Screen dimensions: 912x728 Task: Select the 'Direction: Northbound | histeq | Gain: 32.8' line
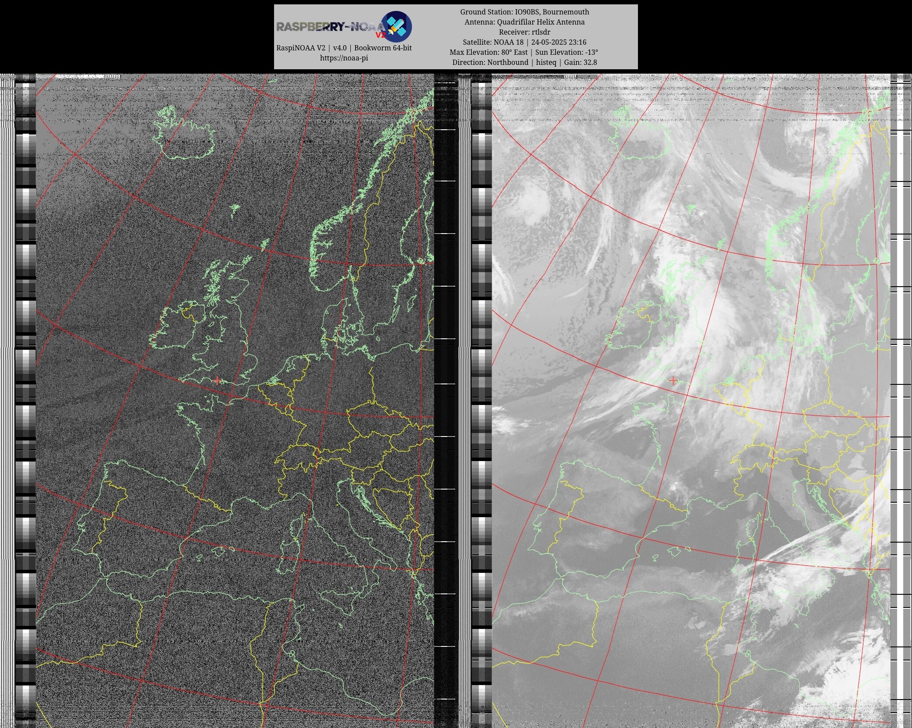click(x=524, y=62)
